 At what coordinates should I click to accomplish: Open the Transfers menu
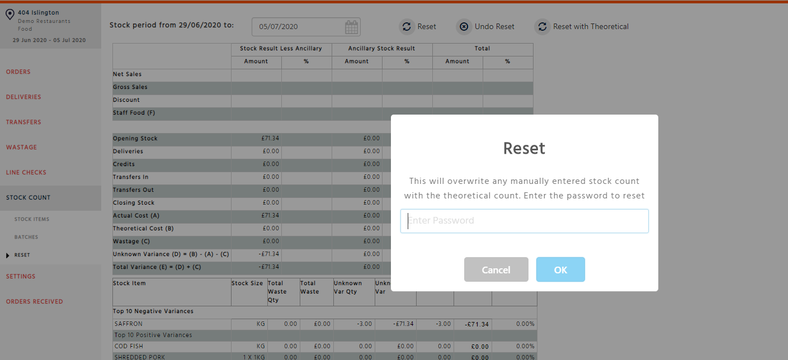point(23,122)
